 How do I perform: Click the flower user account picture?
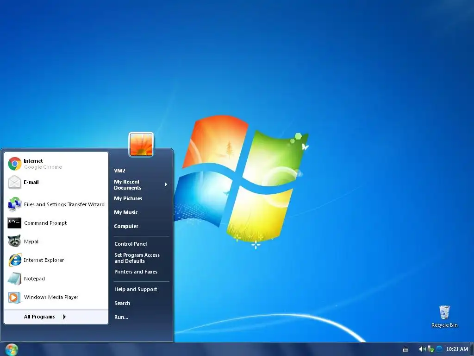coord(141,145)
